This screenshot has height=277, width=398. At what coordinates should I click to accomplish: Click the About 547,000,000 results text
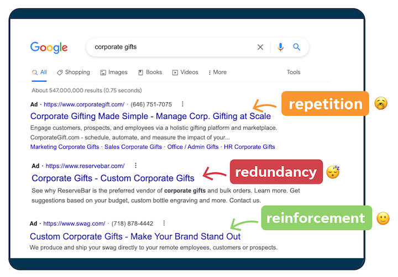[x=87, y=90]
